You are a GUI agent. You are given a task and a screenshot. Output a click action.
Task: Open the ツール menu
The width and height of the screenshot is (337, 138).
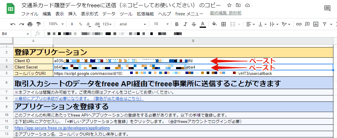point(126,14)
